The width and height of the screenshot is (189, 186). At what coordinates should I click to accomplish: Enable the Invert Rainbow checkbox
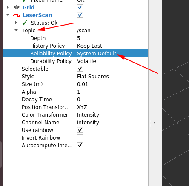pos(80,137)
